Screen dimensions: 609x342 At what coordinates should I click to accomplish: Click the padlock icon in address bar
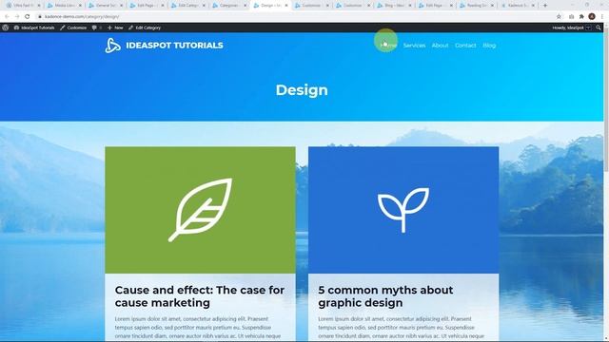[x=40, y=17]
